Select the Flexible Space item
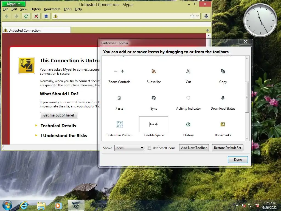This screenshot has height=211, width=281. [154, 124]
